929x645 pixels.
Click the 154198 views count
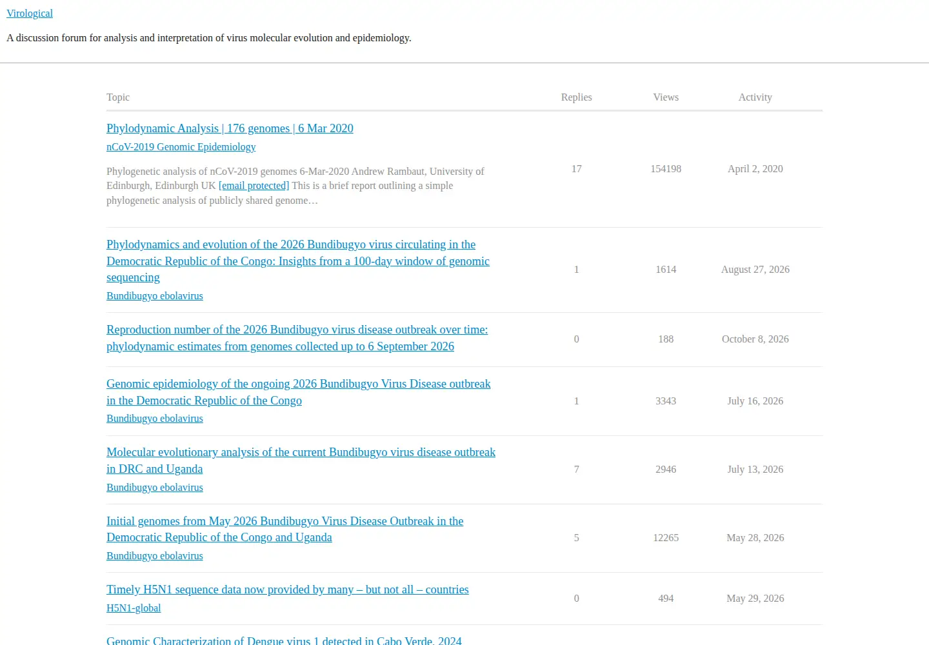click(x=666, y=169)
